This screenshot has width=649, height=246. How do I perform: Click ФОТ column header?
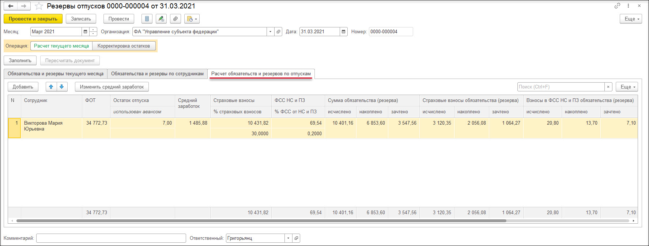tap(96, 106)
